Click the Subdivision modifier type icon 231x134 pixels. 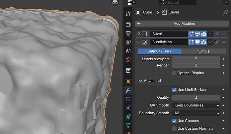pos(144,42)
